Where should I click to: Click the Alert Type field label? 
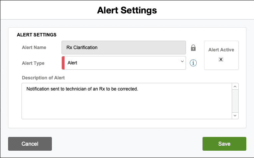33,63
